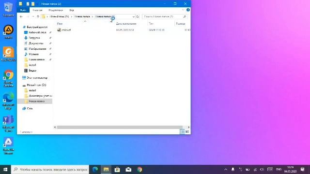Click new folder icon in title bar
The height and width of the screenshot is (174, 310).
point(33,4)
